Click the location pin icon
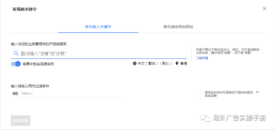This screenshot has width=275, height=130. 177,63
